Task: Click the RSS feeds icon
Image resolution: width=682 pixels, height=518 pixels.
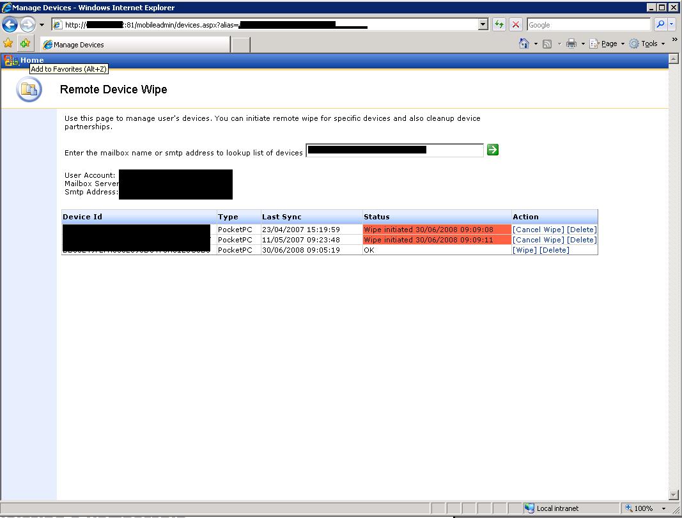Action: point(547,44)
